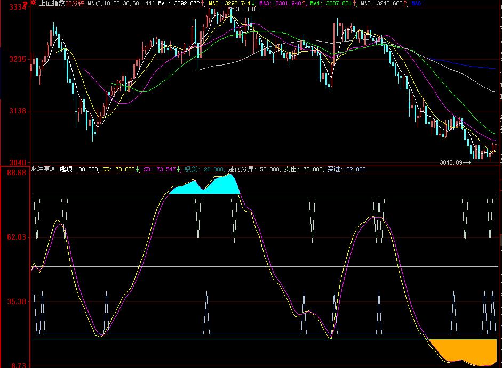Click the 3040.09 low price marker

[451, 162]
